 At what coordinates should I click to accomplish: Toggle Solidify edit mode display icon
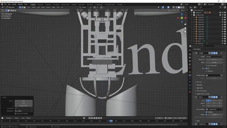point(212,53)
